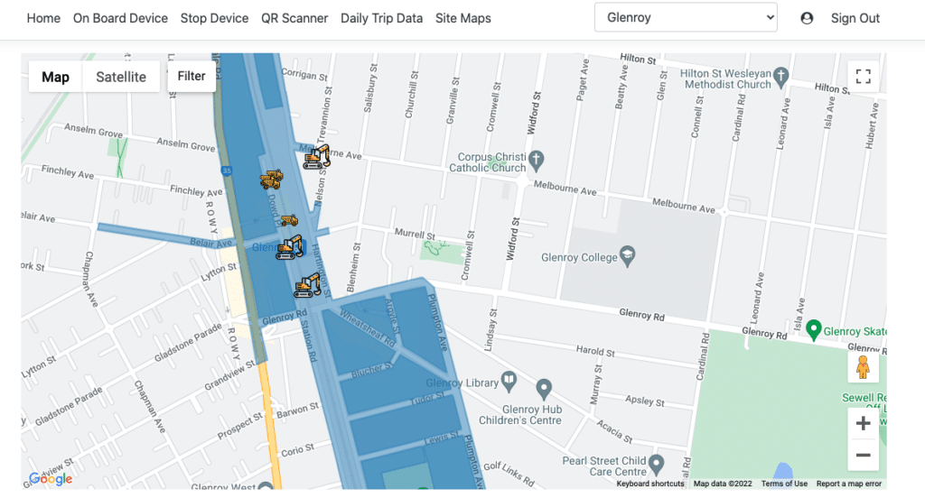Open On Board Device page
The image size is (925, 498).
(x=120, y=18)
